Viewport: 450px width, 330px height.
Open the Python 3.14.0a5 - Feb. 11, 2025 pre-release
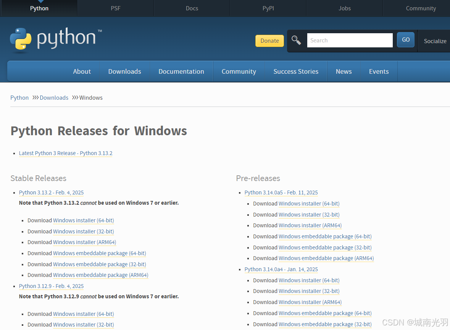pos(281,192)
